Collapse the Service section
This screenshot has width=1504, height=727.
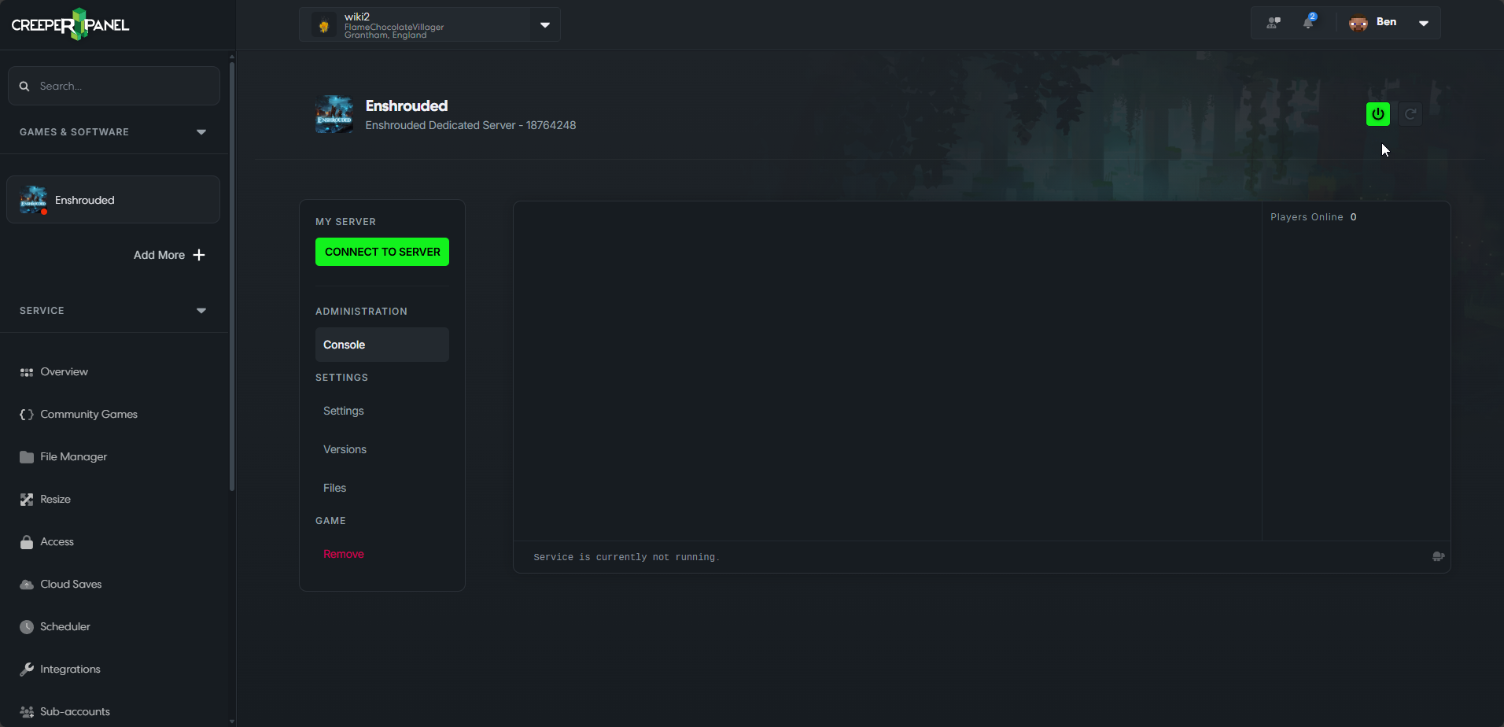pyautogui.click(x=201, y=311)
